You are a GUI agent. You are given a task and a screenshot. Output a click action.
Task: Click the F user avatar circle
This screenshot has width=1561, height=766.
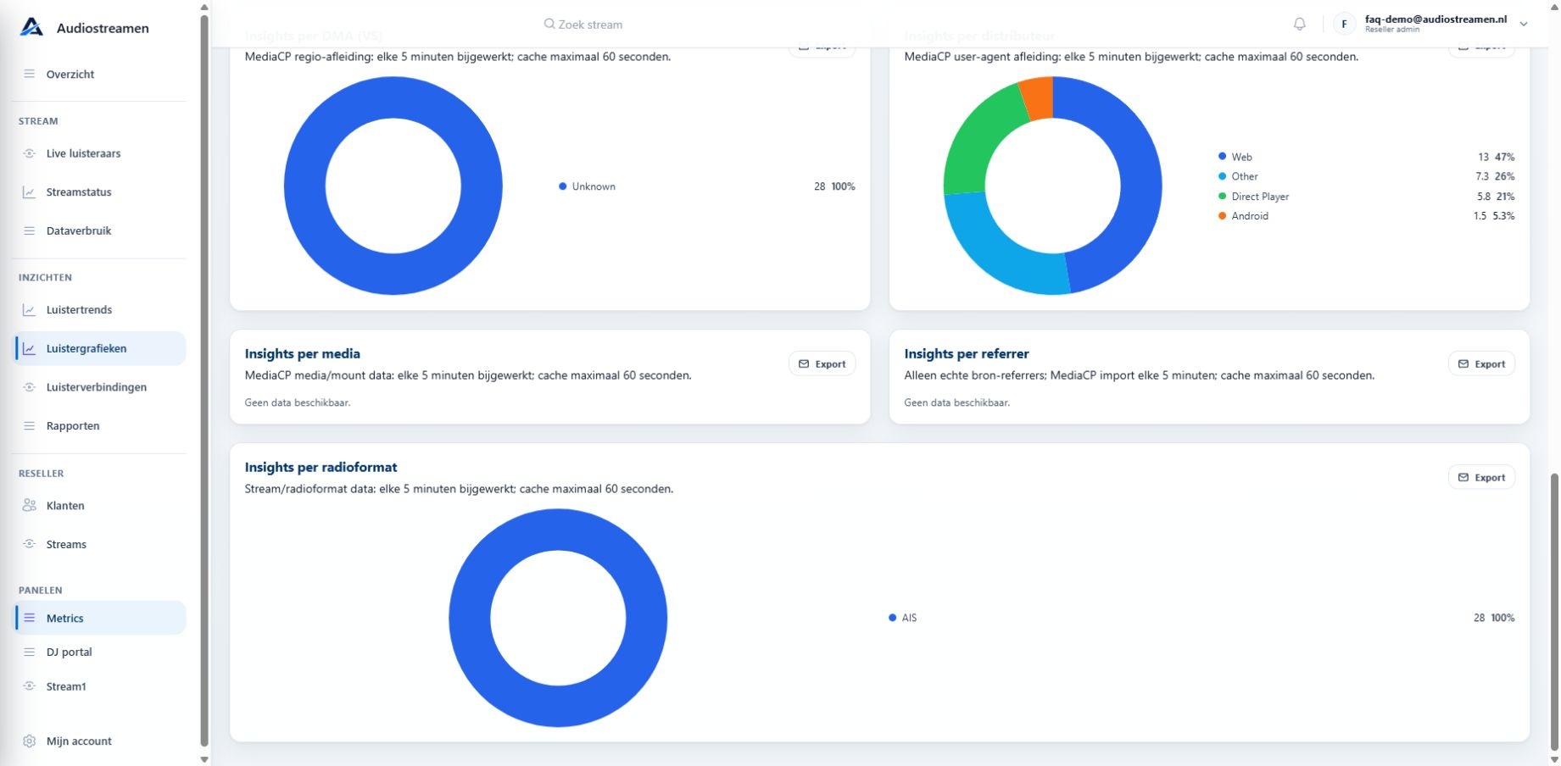(x=1344, y=24)
